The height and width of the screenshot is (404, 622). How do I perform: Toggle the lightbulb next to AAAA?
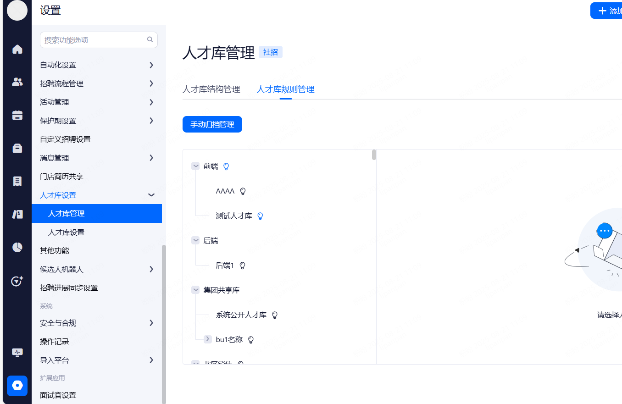pos(243,191)
